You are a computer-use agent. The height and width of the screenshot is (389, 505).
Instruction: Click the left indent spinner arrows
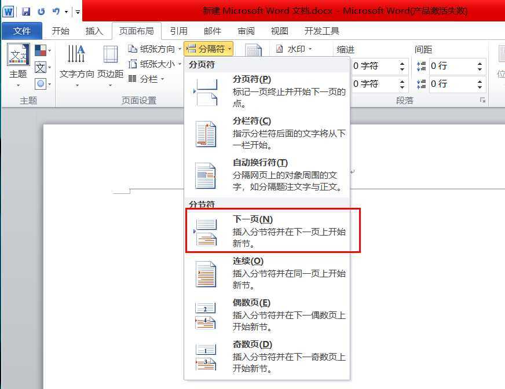402,66
